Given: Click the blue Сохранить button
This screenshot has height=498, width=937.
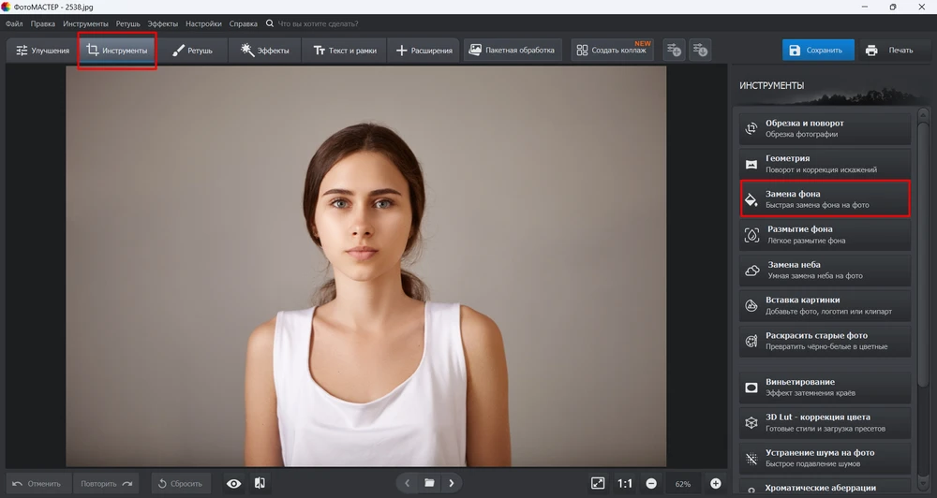Looking at the screenshot, I should click(x=818, y=51).
